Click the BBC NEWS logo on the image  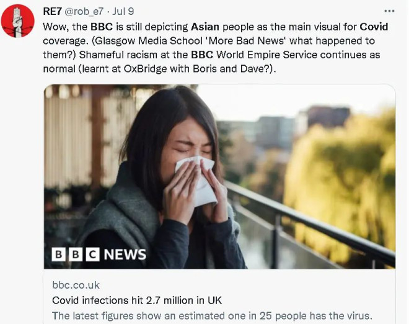point(99,254)
